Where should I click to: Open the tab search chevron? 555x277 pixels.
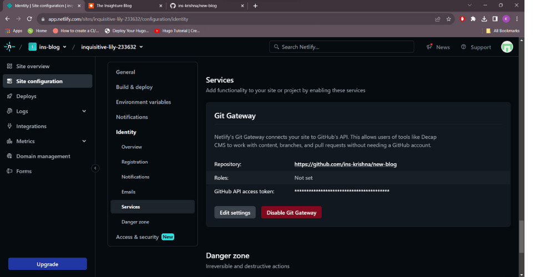pos(470,6)
